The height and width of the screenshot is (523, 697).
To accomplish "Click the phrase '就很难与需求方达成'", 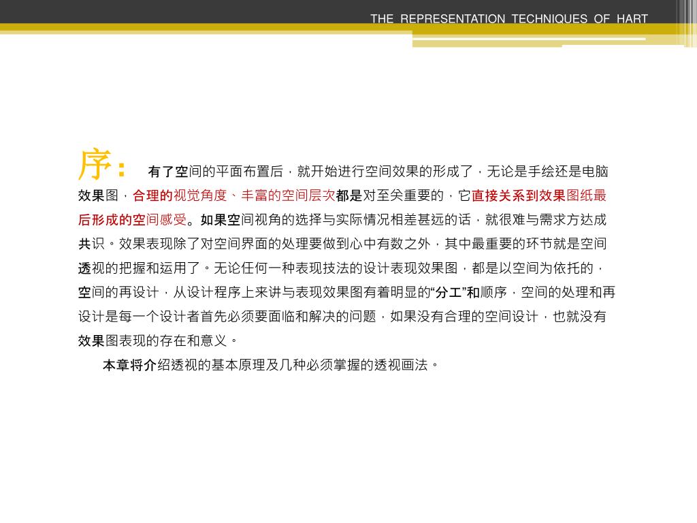I will (x=546, y=220).
